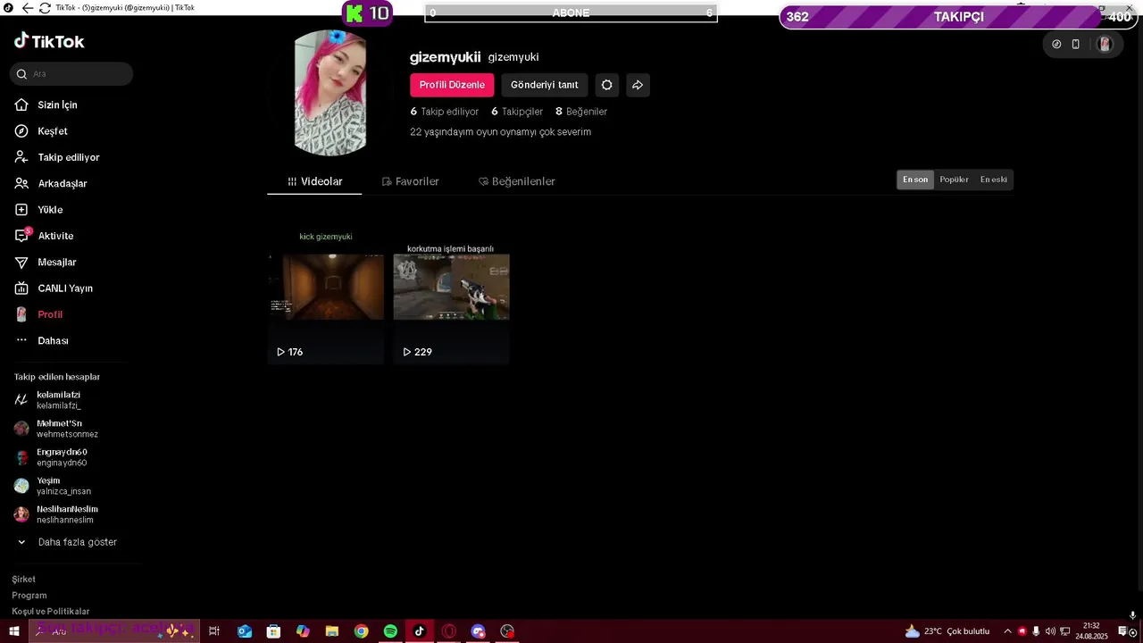Open Spotify from the taskbar
Viewport: 1143px width, 643px height.
point(390,631)
